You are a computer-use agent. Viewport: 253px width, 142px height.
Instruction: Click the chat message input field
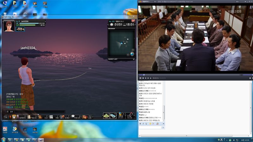pos(150,127)
